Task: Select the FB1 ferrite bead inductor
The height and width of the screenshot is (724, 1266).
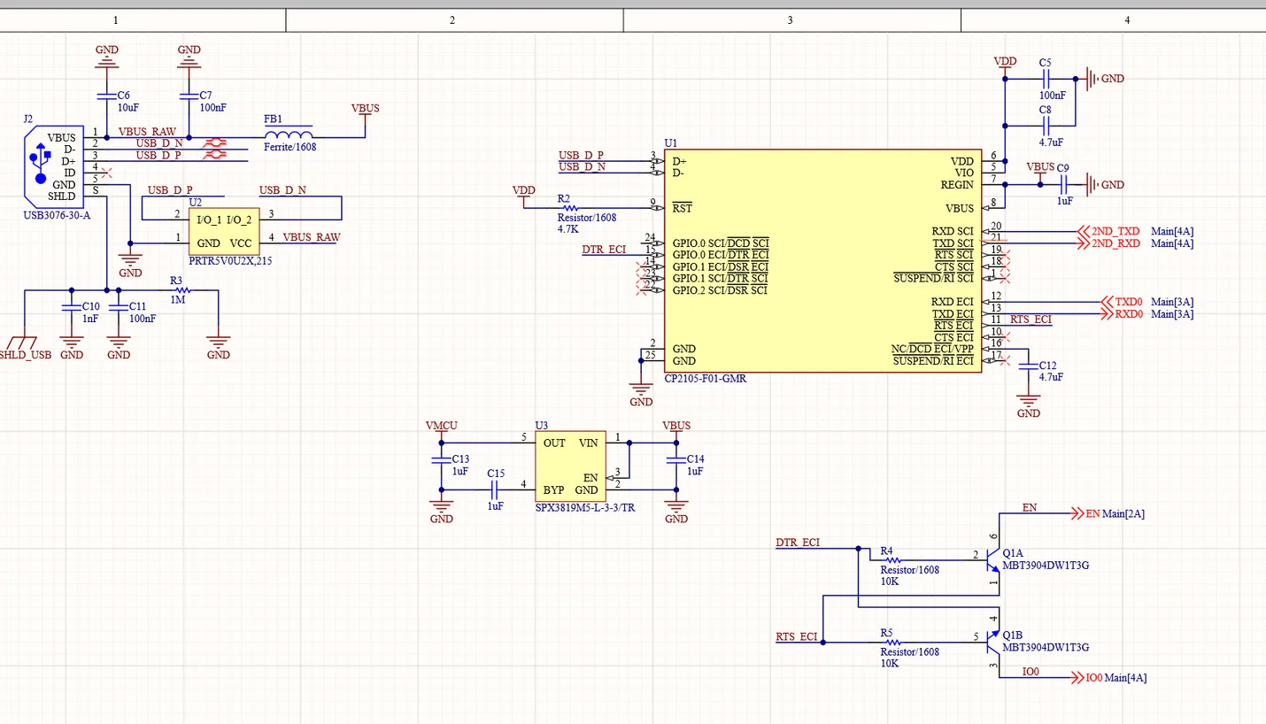Action: (x=289, y=134)
